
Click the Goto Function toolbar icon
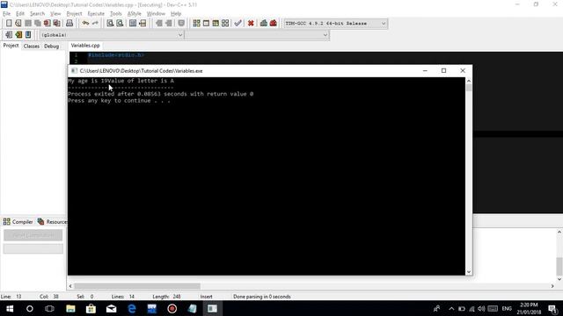pos(133,24)
